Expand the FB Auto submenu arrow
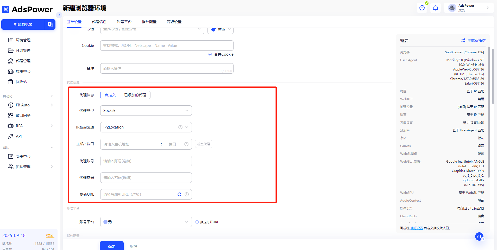 point(52,105)
